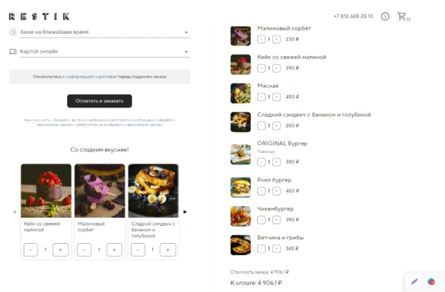445x292 pixels.
Task: Show next desserts with right carousel arrow
Action: click(x=185, y=211)
